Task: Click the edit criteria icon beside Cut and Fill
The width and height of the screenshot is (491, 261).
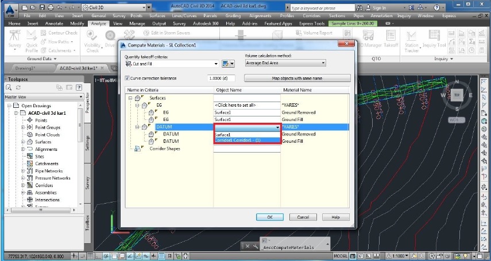Action: click(x=225, y=64)
